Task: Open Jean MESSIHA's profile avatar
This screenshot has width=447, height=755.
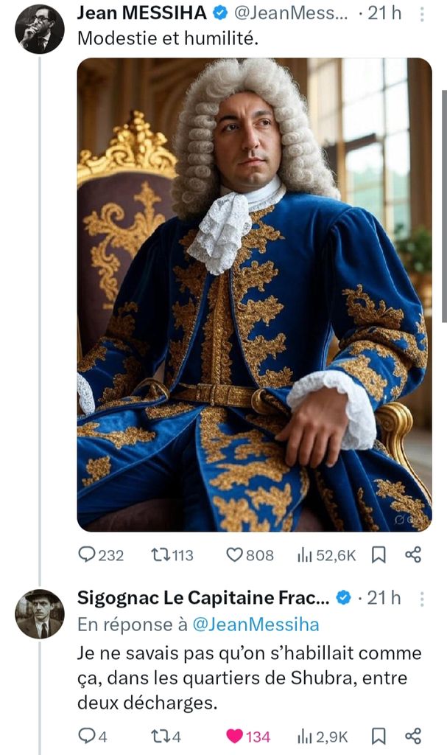Action: point(39,29)
